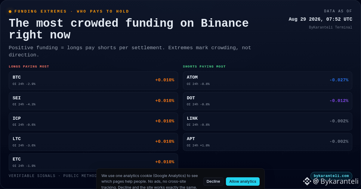Image resolution: width=361 pixels, height=189 pixels.
Task: Click the LINK ticker name
Action: click(x=192, y=118)
